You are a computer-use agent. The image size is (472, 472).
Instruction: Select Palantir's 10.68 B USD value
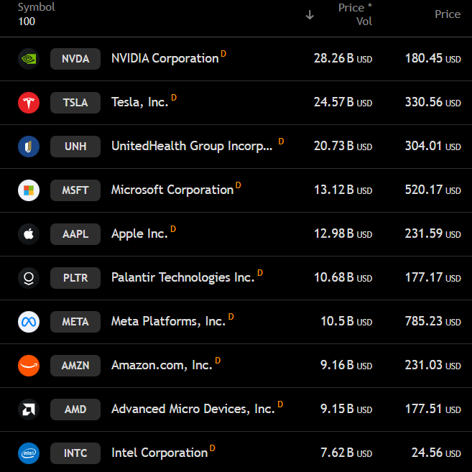(343, 277)
